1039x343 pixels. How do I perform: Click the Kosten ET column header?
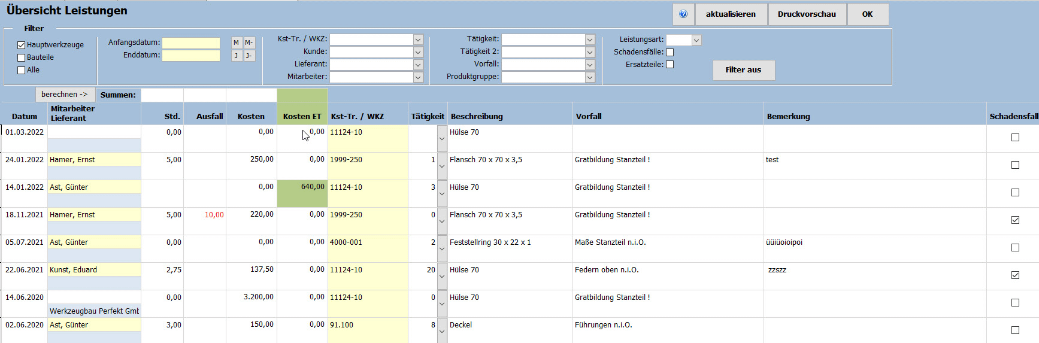[x=302, y=116]
